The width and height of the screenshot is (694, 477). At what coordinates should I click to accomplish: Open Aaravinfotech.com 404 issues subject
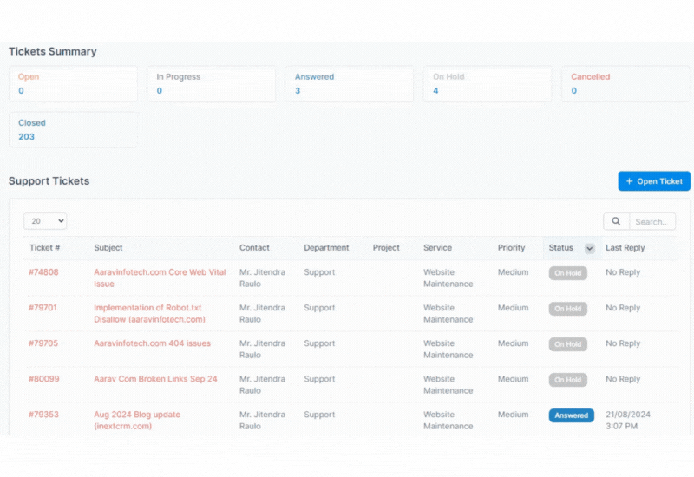153,343
